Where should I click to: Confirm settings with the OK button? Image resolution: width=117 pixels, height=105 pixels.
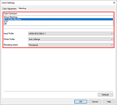point(81,102)
